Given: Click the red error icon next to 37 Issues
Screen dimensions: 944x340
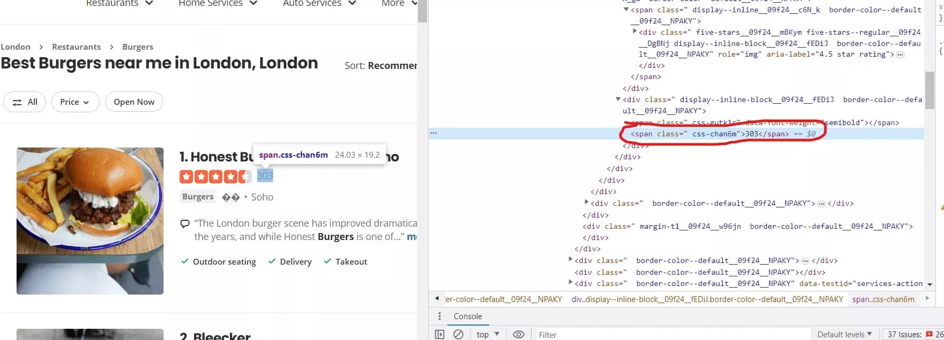Looking at the screenshot, I should coord(929,335).
